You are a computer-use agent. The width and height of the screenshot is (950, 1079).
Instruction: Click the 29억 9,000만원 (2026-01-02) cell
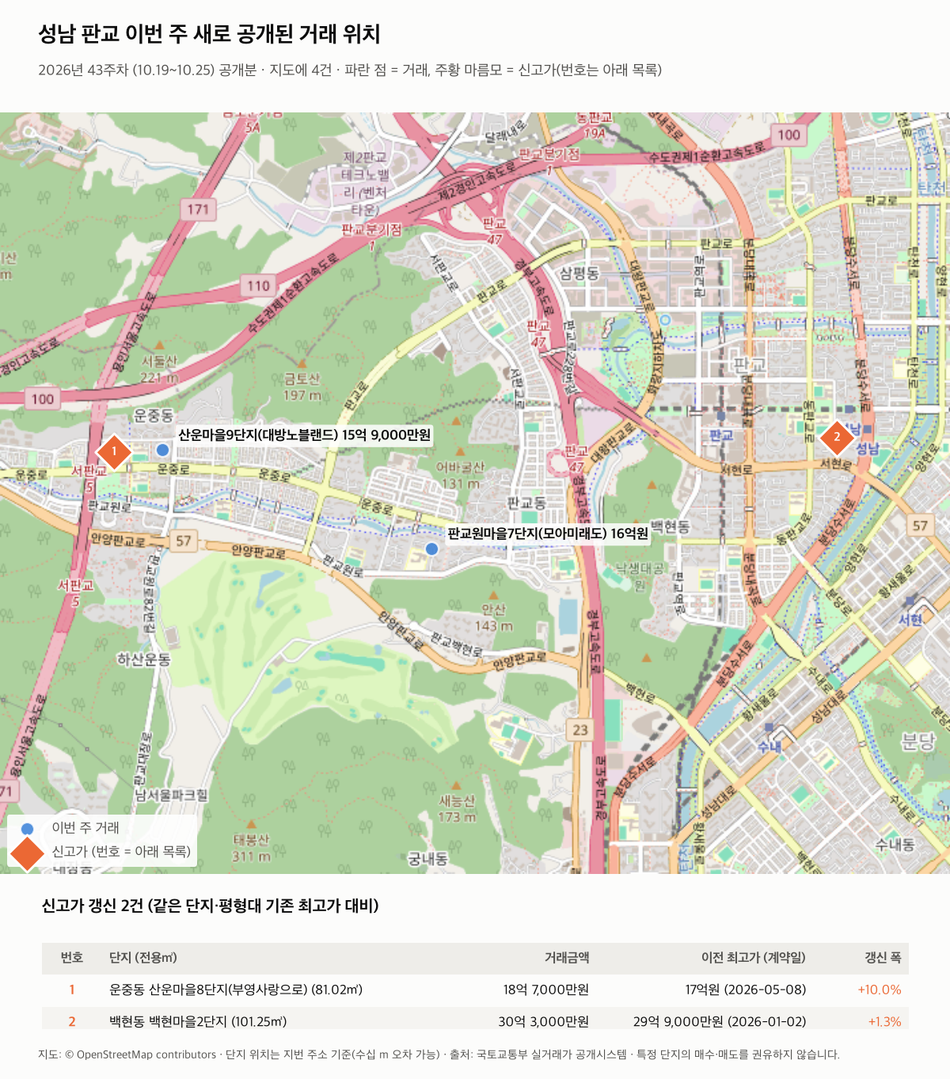point(720,1021)
